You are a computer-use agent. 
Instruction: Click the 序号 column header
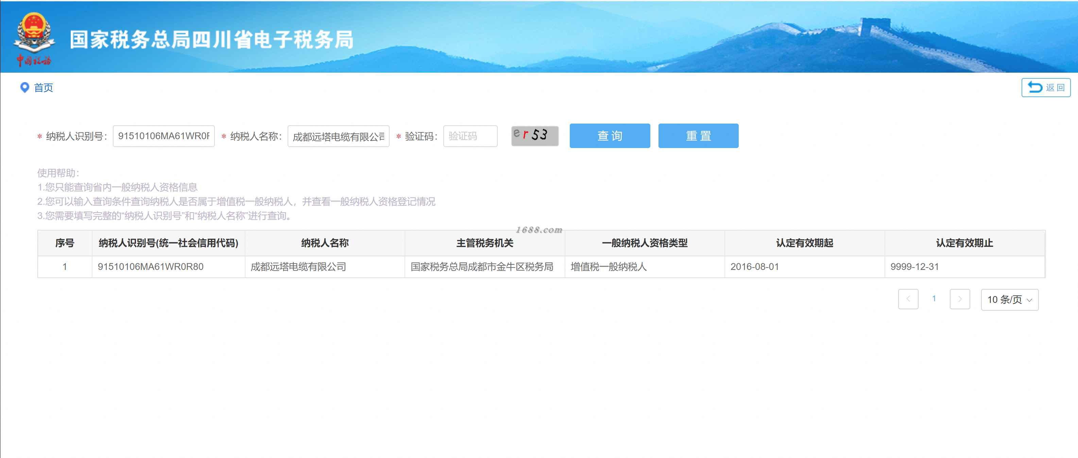pos(65,243)
